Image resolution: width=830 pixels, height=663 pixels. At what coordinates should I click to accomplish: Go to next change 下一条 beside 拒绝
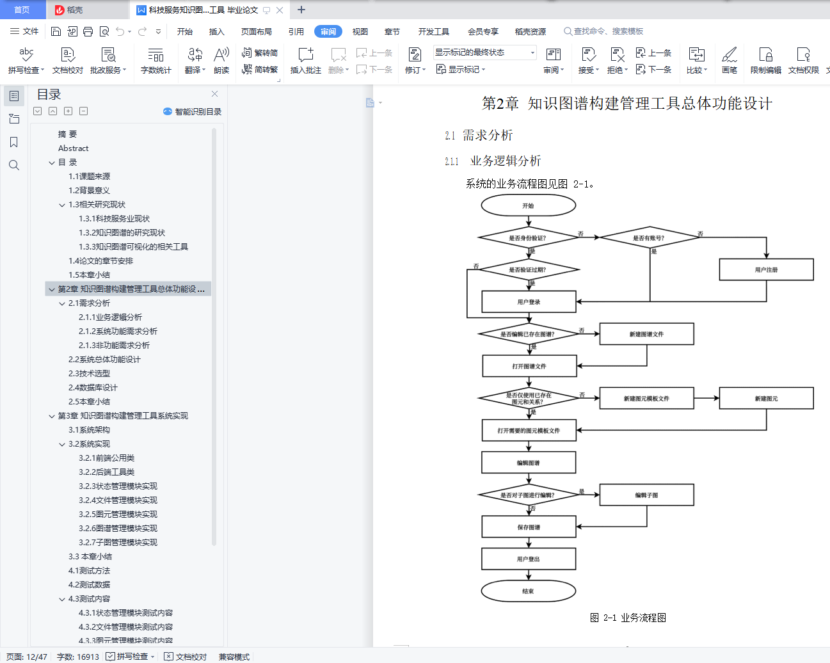[x=654, y=69]
